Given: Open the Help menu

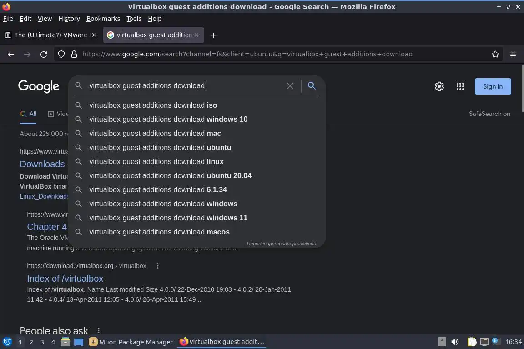Looking at the screenshot, I should 155,19.
